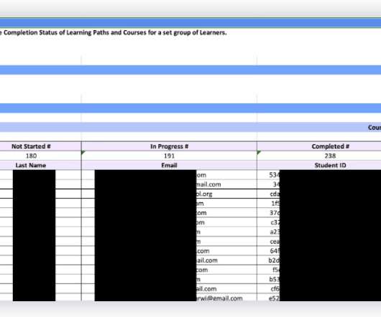Select the "Completed #" header cell
The height and width of the screenshot is (317, 381).
click(319, 146)
